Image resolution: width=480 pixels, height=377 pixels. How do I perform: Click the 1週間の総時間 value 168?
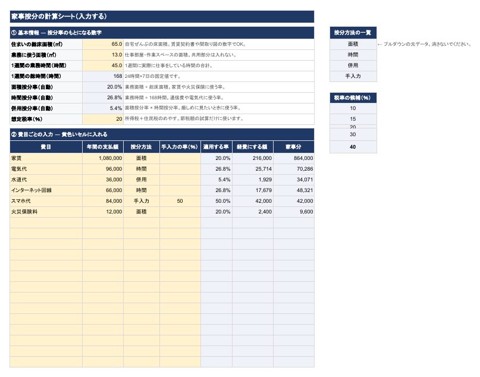[103, 76]
